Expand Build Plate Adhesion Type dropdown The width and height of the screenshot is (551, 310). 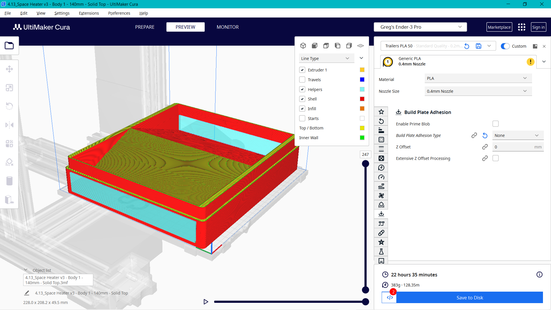point(517,135)
